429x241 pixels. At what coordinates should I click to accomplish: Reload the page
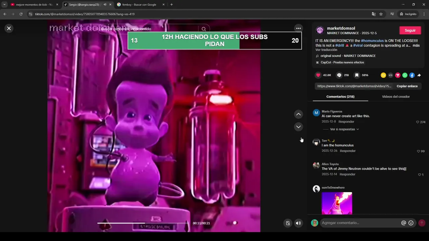pos(21,14)
